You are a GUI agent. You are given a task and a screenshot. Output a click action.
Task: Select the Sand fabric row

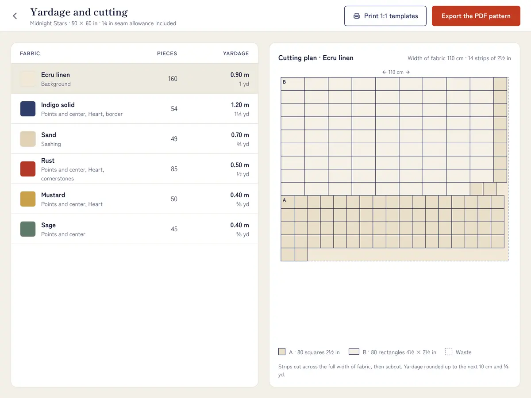135,139
